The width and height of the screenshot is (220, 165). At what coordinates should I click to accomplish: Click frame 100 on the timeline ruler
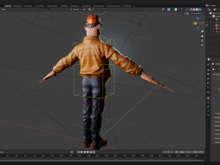[61, 156]
